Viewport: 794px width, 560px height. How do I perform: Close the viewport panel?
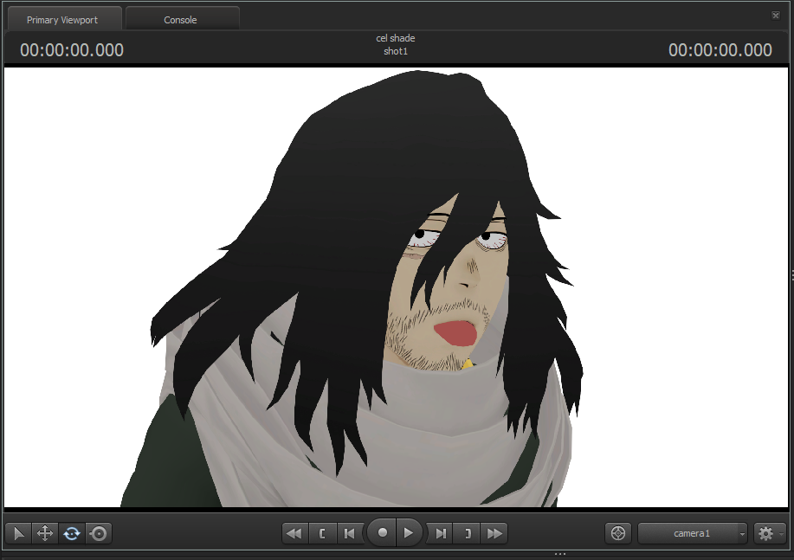tap(775, 16)
